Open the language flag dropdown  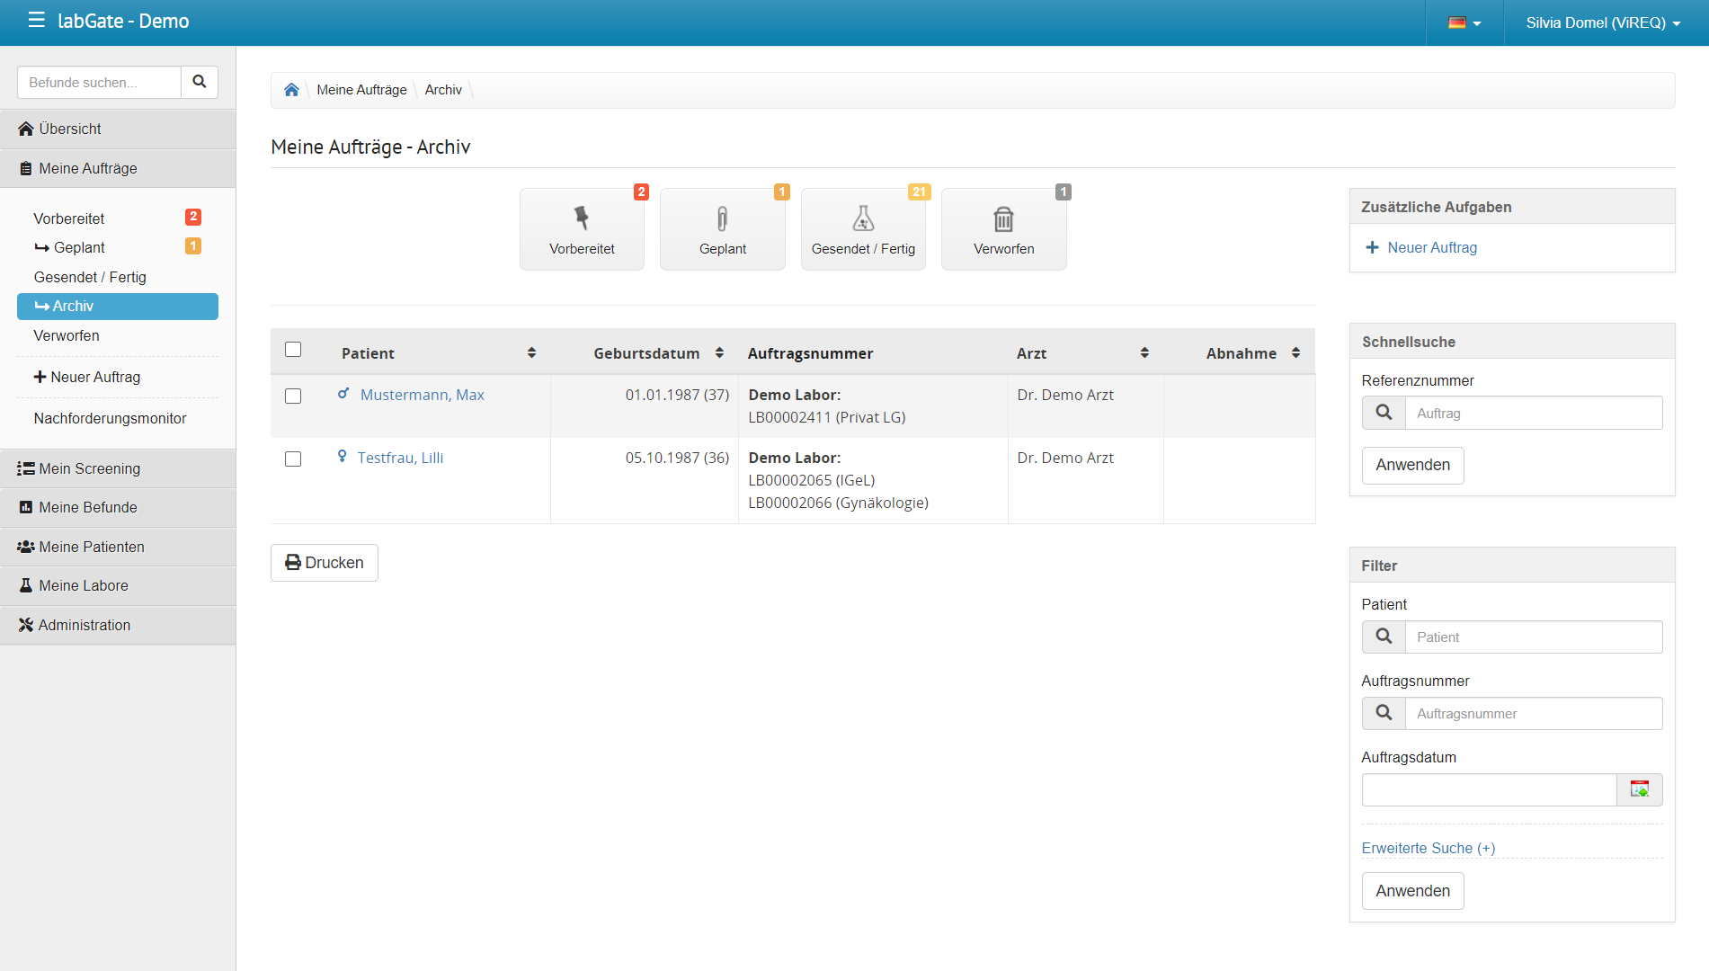coord(1464,22)
